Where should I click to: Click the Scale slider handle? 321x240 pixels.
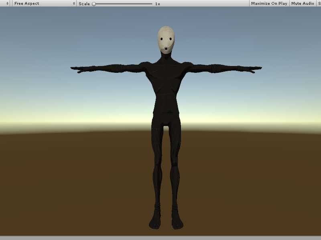point(94,4)
